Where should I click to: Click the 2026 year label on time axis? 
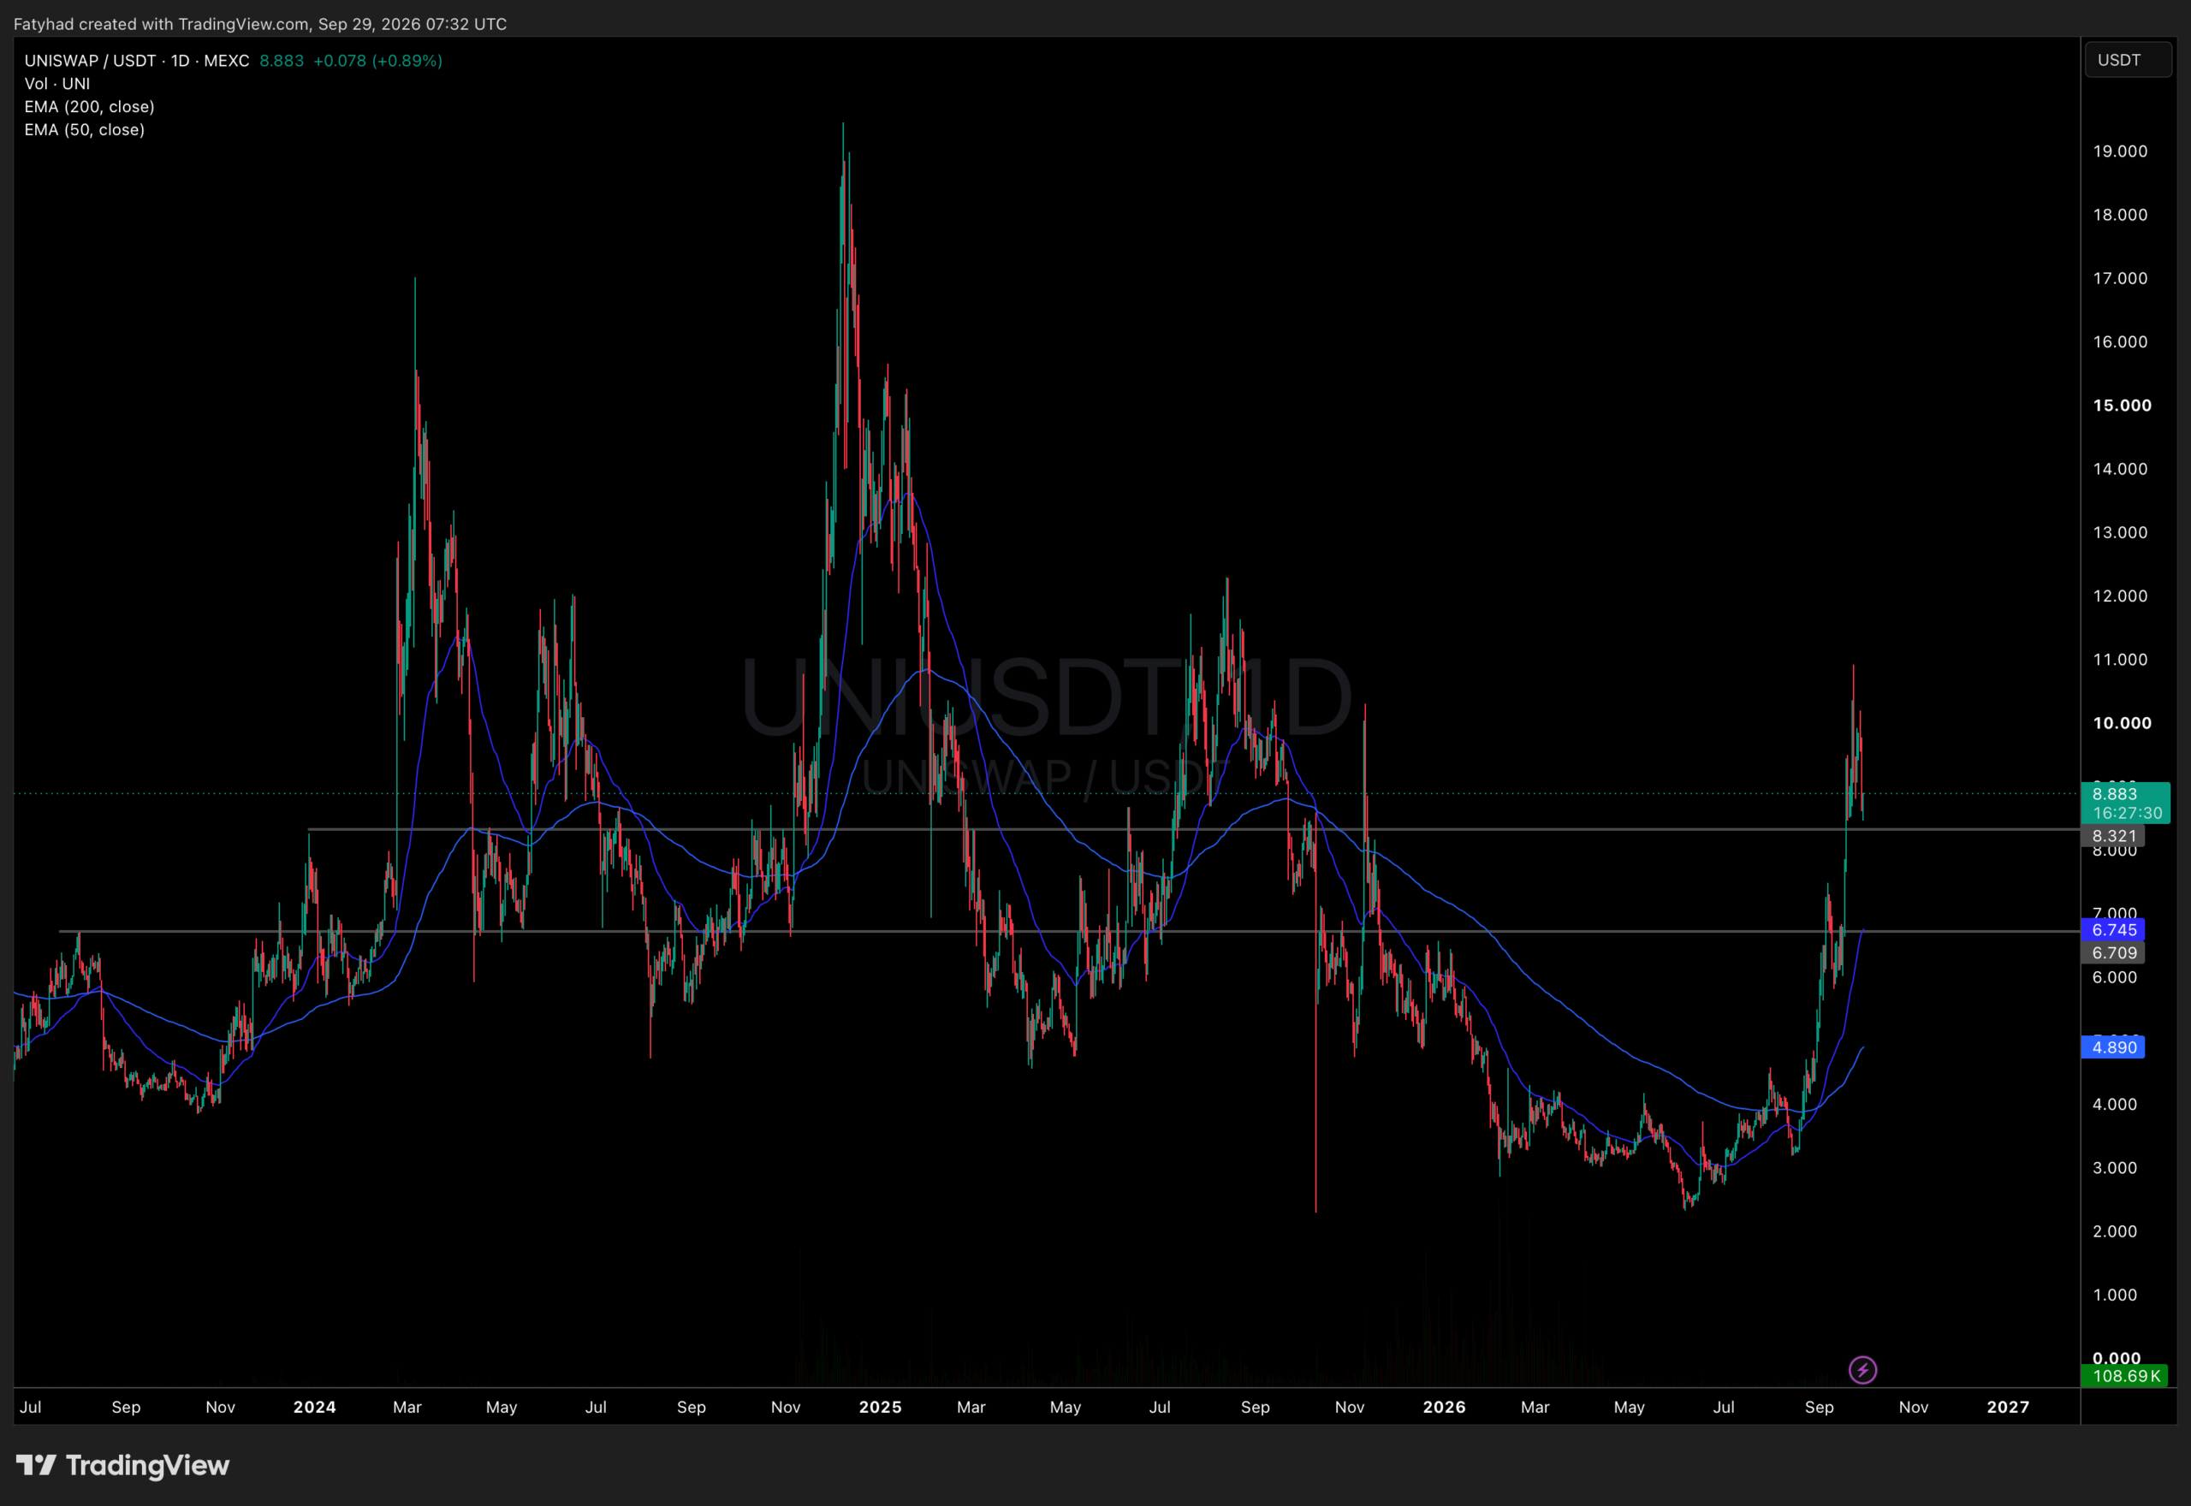[1445, 1407]
